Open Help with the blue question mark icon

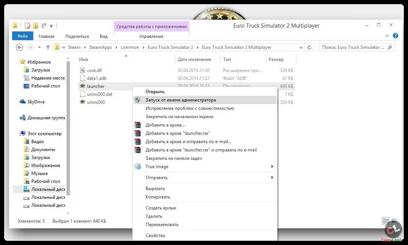[395, 36]
